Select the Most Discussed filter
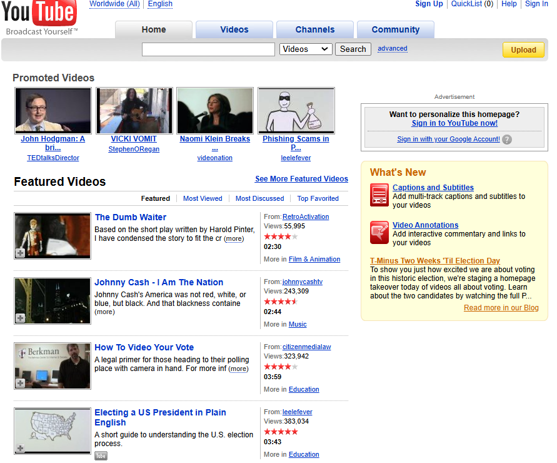Image resolution: width=557 pixels, height=463 pixels. (x=259, y=198)
